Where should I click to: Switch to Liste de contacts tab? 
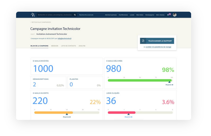[x=68, y=46]
